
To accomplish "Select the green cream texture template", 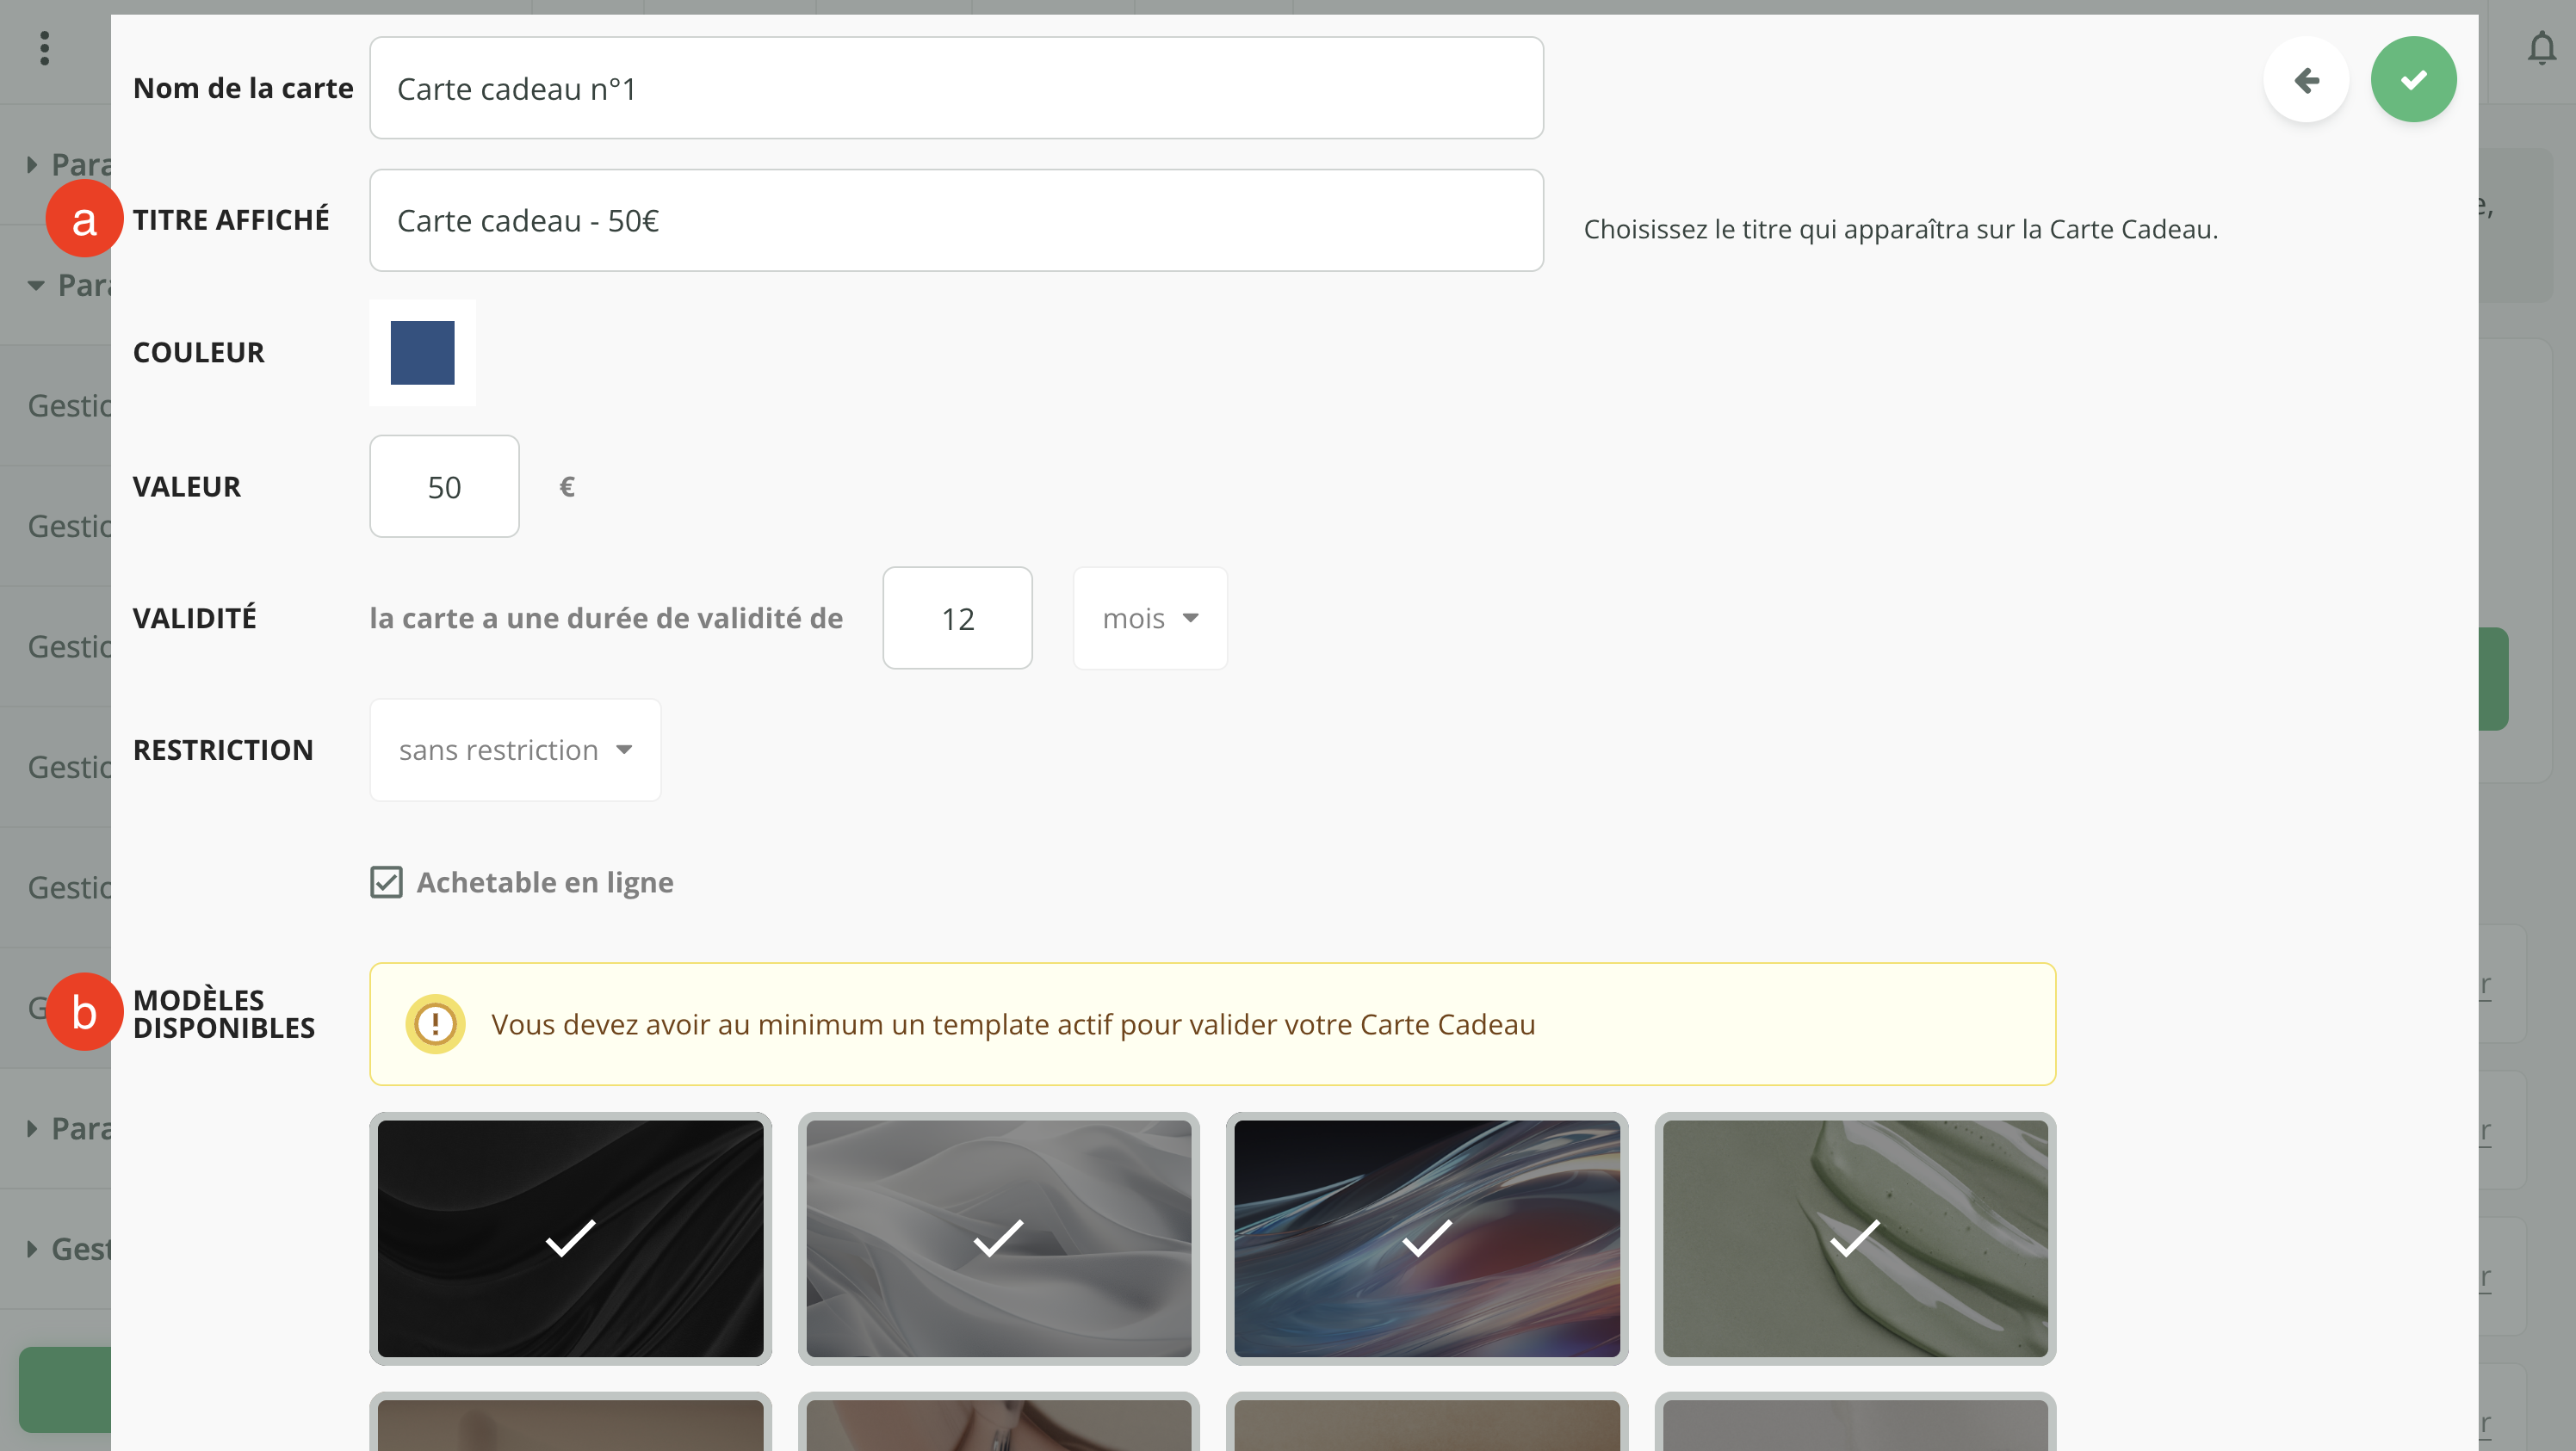I will tap(1854, 1238).
